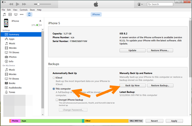This screenshot has height=126, width=192.
Task: Eject the iPhone
Action: tap(40, 21)
